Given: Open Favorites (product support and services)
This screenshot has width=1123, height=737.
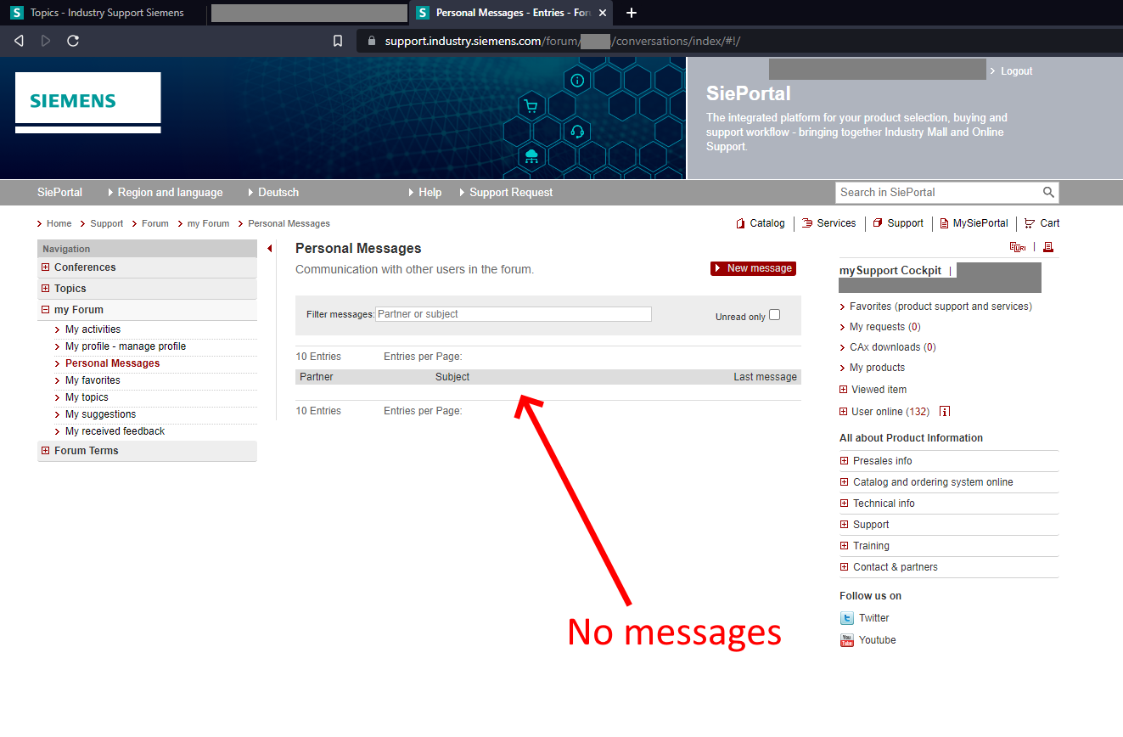Looking at the screenshot, I should click(x=941, y=307).
